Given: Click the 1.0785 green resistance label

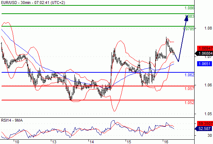Looking at the screenshot, I should [x=188, y=29].
